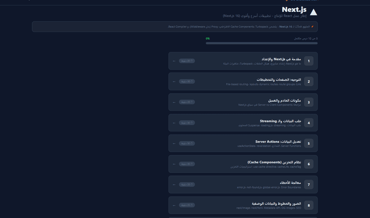Click the arrow icon on lesson 7 card
The width and height of the screenshot is (370, 218).
click(174, 184)
